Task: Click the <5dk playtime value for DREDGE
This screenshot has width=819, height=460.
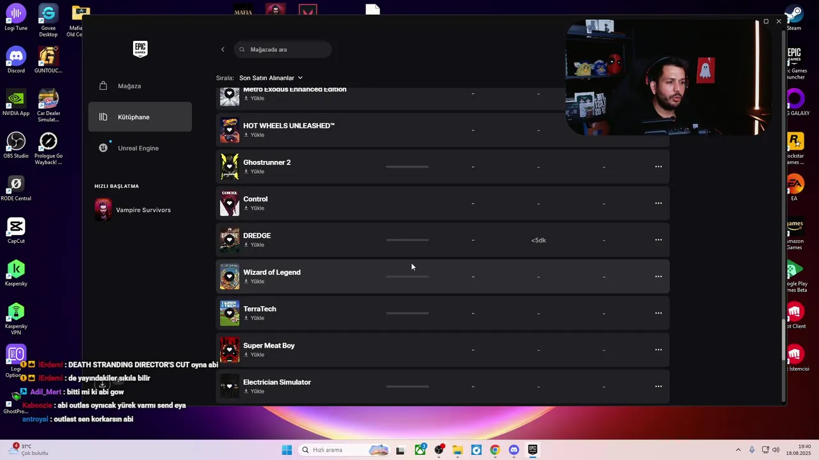Action: 539,240
